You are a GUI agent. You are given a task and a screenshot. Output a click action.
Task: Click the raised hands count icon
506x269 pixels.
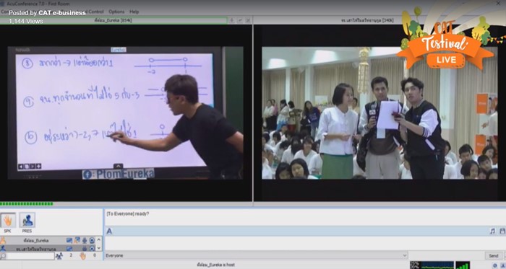coord(83,256)
